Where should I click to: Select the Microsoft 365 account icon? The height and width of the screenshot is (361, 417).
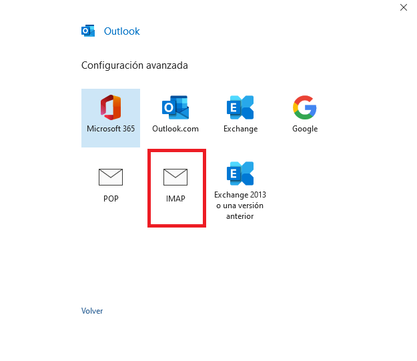click(x=111, y=107)
